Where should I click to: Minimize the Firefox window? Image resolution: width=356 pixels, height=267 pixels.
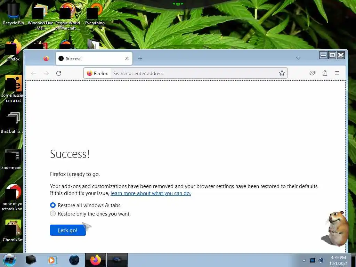click(x=323, y=55)
